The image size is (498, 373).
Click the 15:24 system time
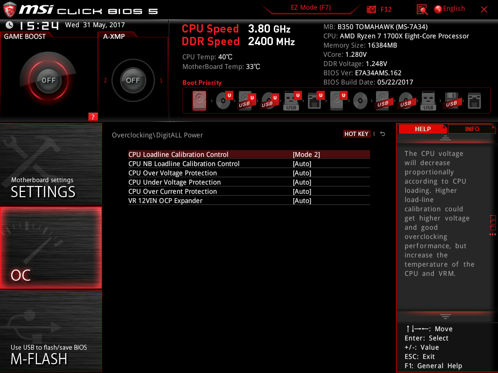[x=39, y=25]
